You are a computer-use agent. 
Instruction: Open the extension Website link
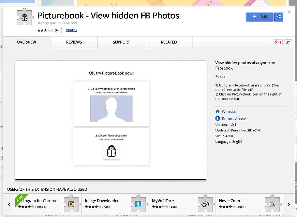229,112
